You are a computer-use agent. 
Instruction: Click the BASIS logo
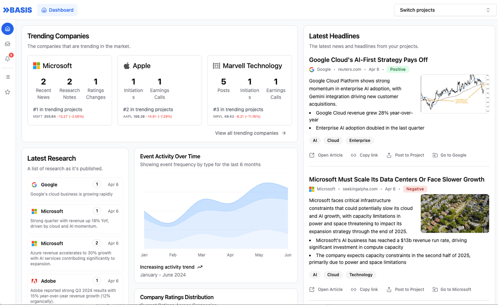[x=17, y=10]
